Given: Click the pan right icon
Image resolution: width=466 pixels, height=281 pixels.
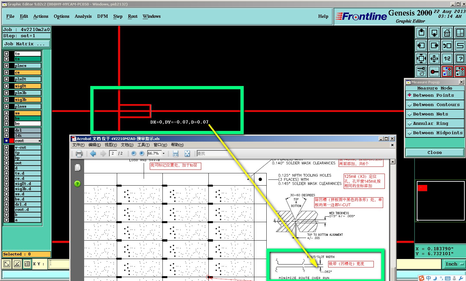Looking at the screenshot, I should point(434,46).
